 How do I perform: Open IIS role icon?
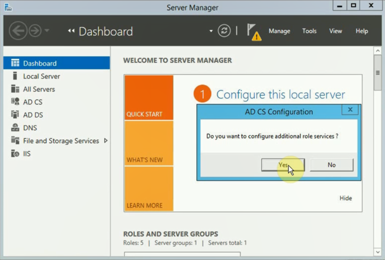pos(15,153)
